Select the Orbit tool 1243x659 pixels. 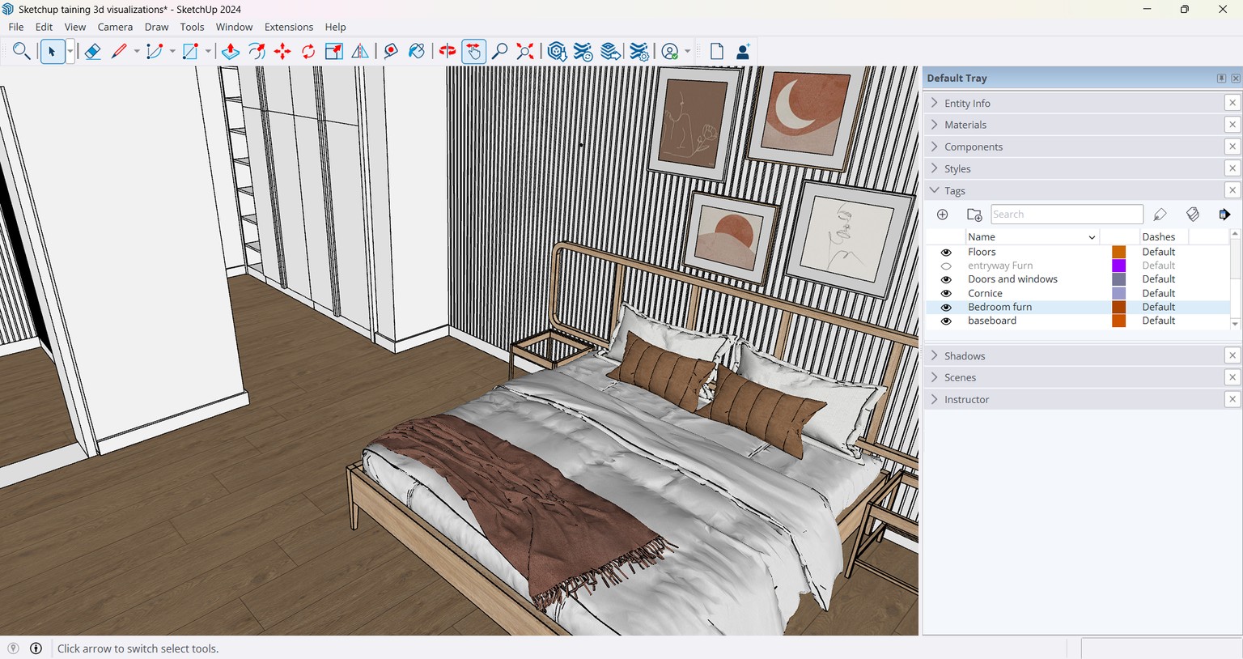point(448,52)
